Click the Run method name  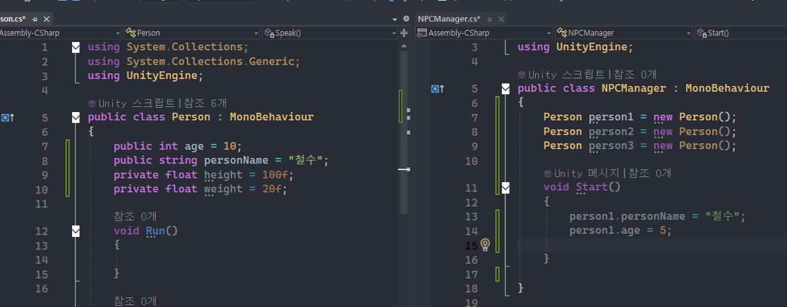156,231
